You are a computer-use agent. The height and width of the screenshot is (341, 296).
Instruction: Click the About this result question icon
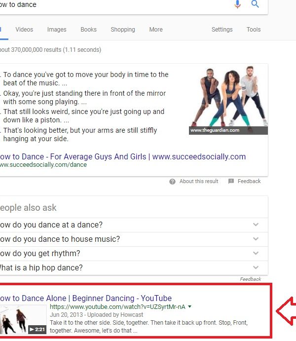point(172,182)
